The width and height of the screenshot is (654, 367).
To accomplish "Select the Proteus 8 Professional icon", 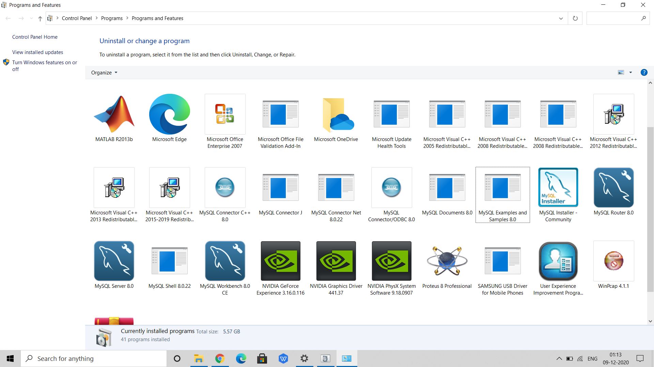I will coord(447,261).
